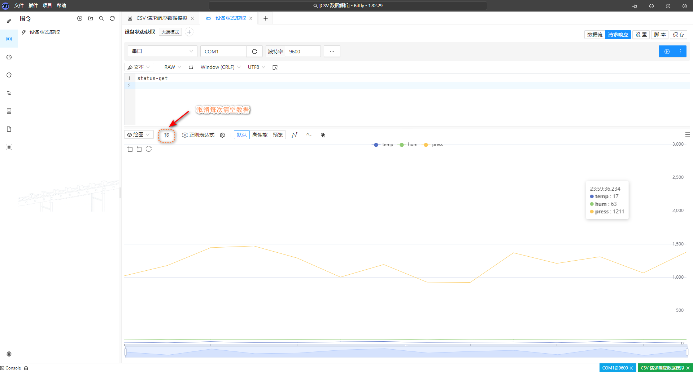Open regex settings gear icon
Screen dimensions: 693x372
222,135
